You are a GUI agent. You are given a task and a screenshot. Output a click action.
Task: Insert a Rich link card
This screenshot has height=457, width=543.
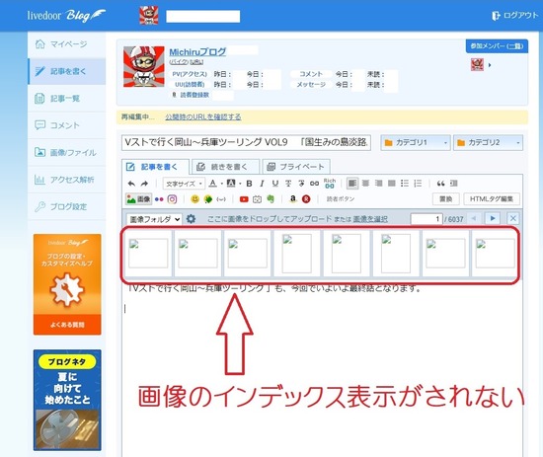[x=330, y=184]
